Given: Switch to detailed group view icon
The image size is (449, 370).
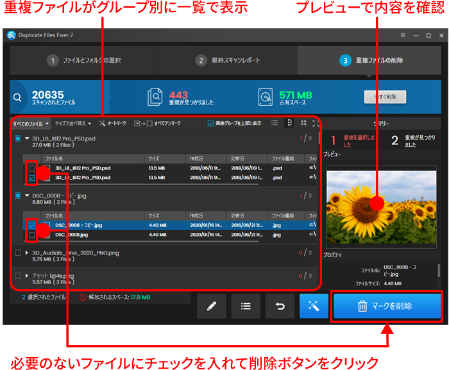Looking at the screenshot, I should (x=289, y=123).
